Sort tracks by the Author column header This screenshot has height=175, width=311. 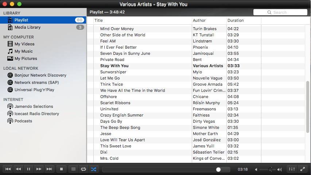(x=209, y=20)
